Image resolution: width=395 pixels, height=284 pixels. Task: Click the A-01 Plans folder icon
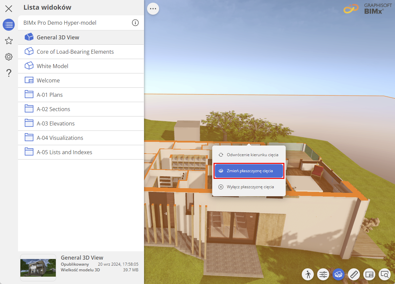(29, 94)
